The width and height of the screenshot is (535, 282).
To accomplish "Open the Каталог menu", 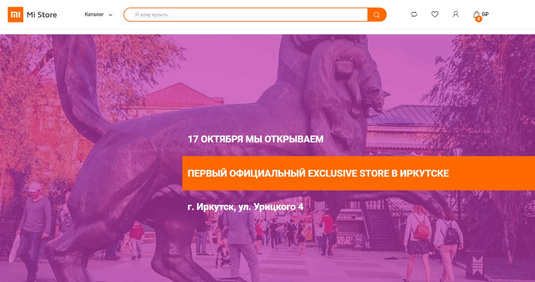I will point(94,14).
